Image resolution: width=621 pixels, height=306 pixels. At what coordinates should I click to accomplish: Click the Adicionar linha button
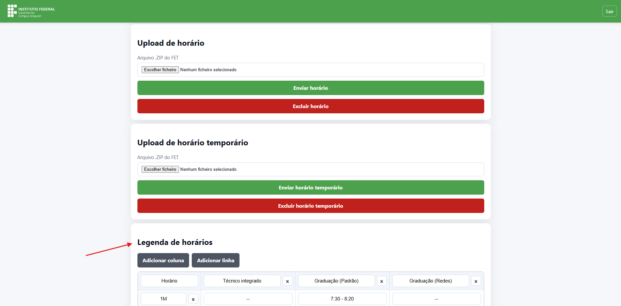[215, 260]
